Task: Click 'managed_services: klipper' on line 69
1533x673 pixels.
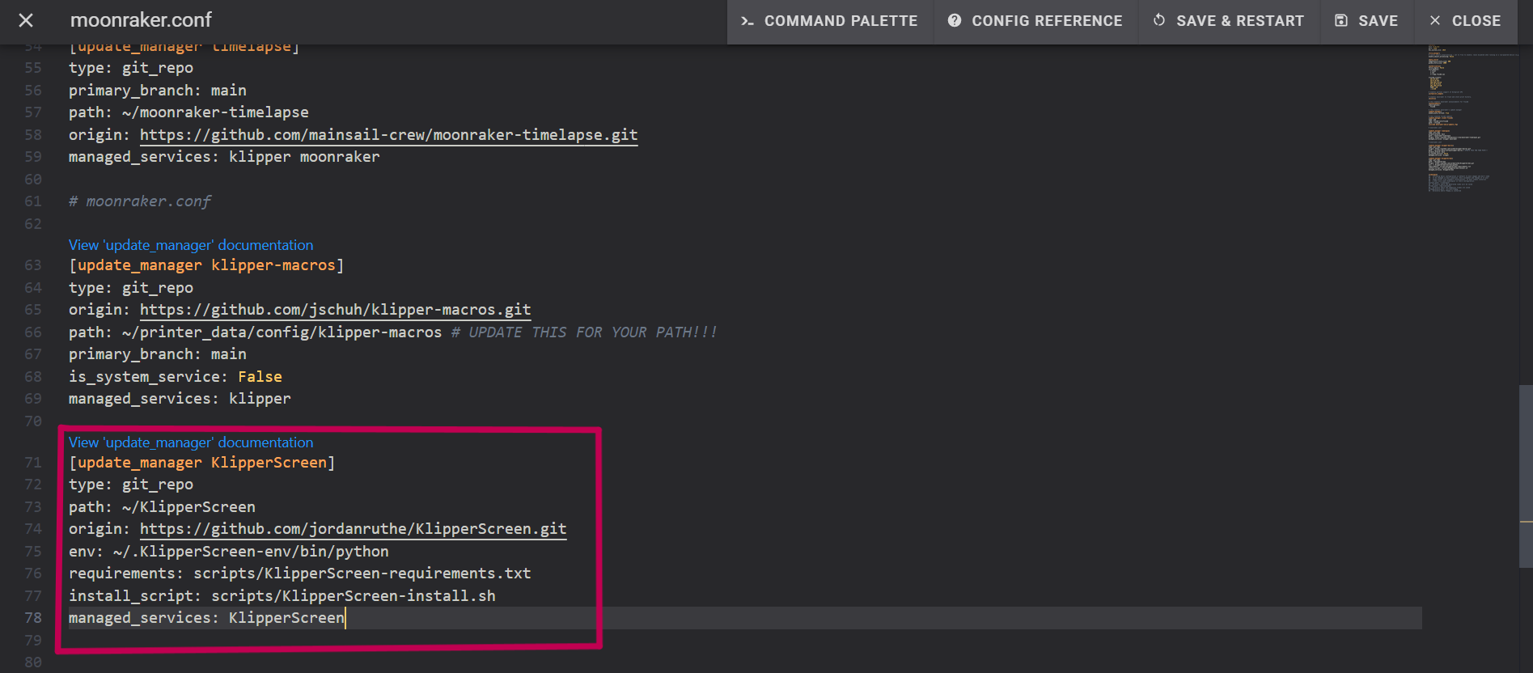Action: (180, 399)
